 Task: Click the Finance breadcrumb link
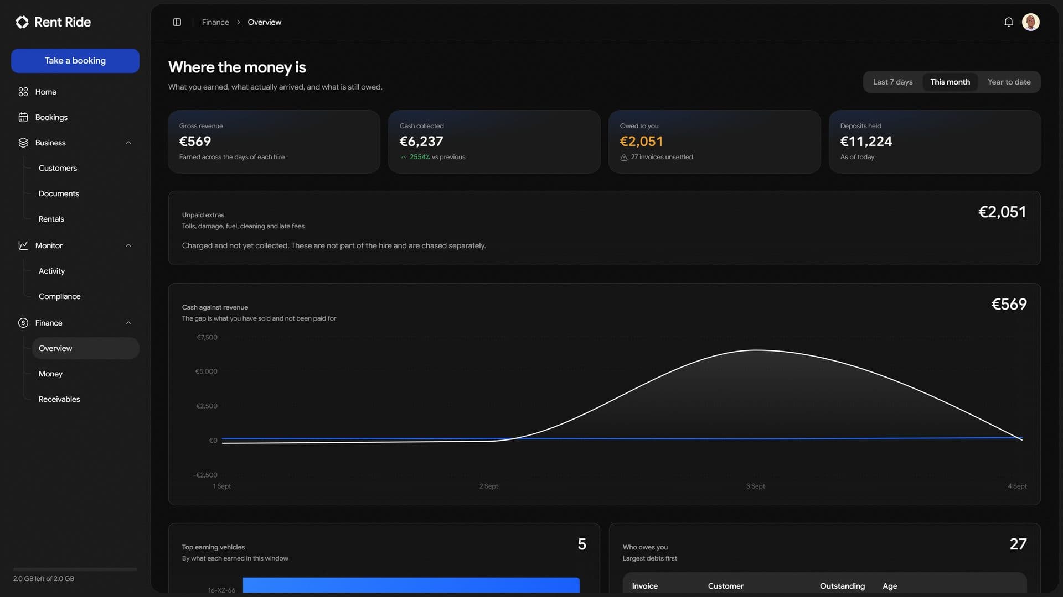(215, 22)
